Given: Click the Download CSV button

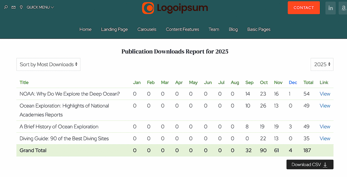Looking at the screenshot, I should tap(310, 165).
